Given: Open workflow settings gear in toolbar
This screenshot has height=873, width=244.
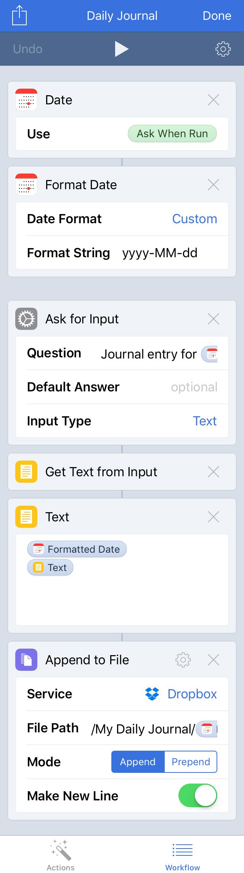Looking at the screenshot, I should tap(223, 49).
